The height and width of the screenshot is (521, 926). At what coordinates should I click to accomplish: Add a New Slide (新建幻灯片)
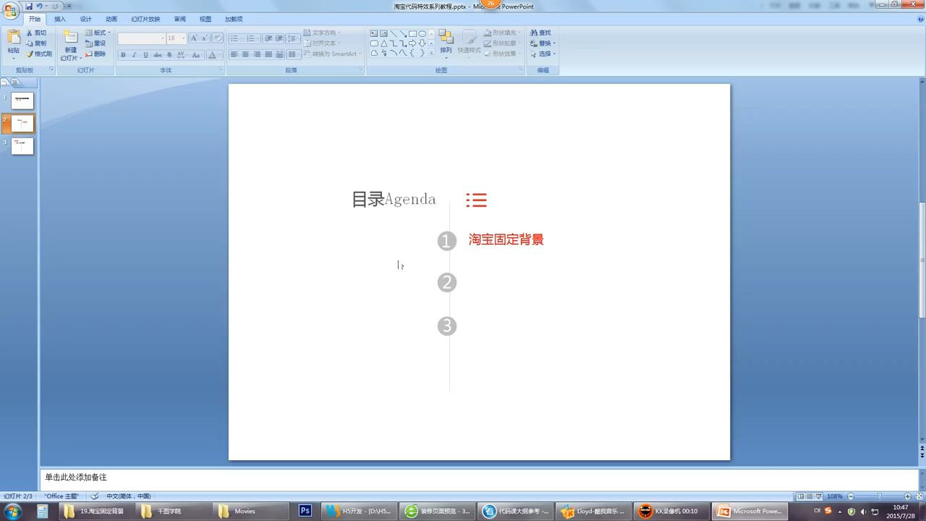click(x=70, y=45)
